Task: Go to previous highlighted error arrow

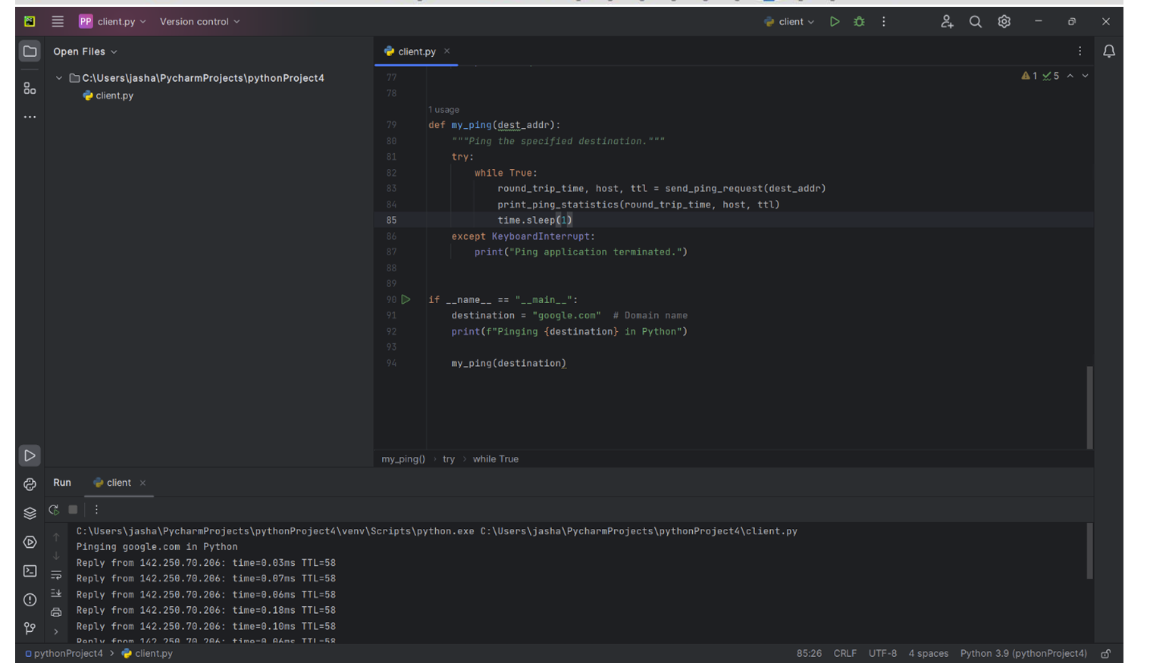Action: click(1070, 76)
